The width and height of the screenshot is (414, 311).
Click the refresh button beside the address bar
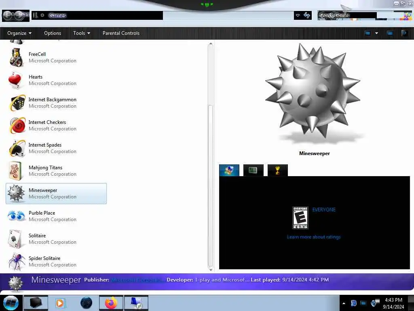307,15
